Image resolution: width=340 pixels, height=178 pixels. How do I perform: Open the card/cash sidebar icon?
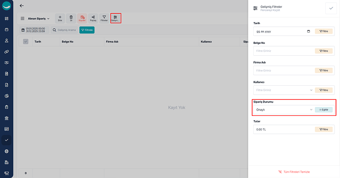coord(6,129)
